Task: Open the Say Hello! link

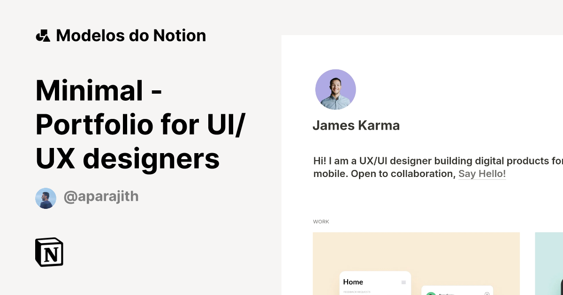Action: tap(482, 174)
